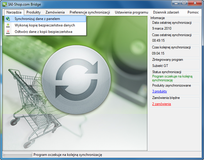Click the Data ostatniej synchronizacji label
Screen dimensions: 204x160
pyautogui.click(x=172, y=23)
